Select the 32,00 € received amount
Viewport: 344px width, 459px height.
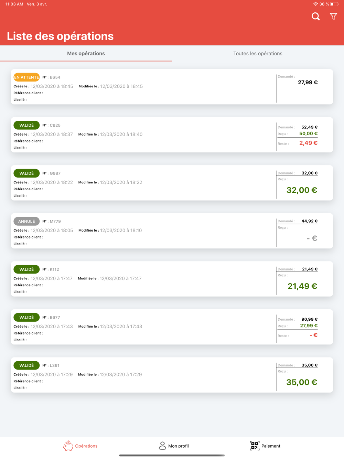tap(302, 190)
